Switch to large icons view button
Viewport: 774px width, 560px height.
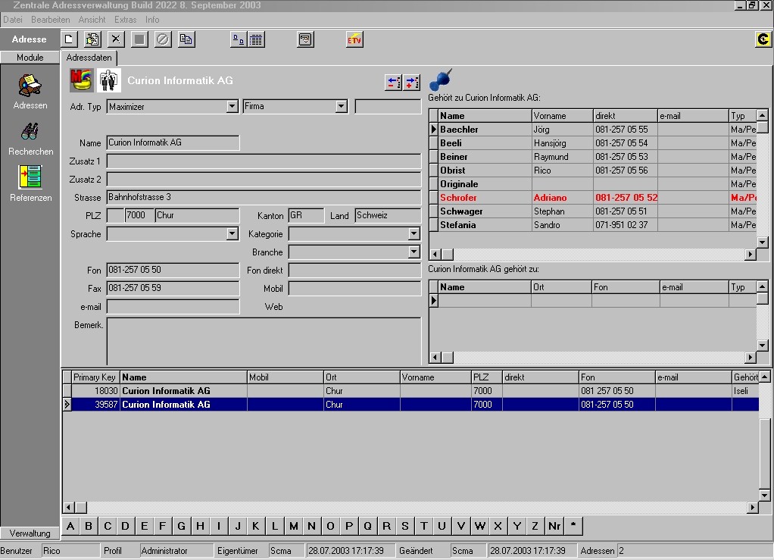pyautogui.click(x=239, y=39)
